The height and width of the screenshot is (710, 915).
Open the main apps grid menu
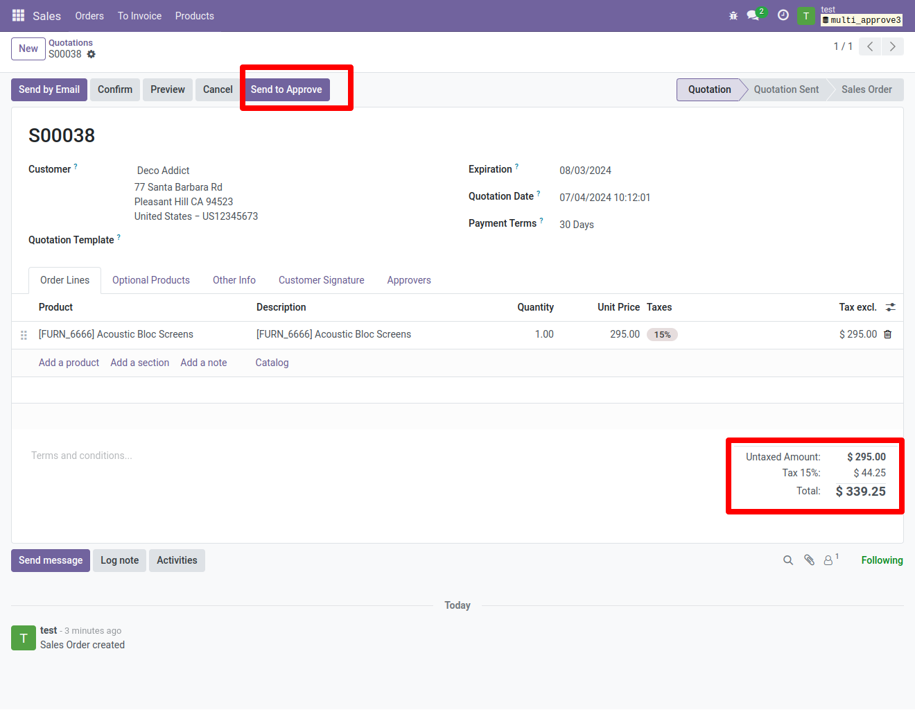(19, 15)
